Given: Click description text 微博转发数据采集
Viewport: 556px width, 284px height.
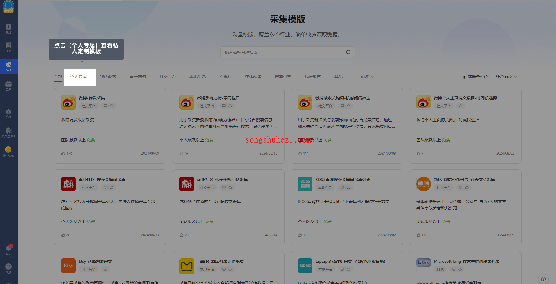Looking at the screenshot, I should click(x=77, y=120).
